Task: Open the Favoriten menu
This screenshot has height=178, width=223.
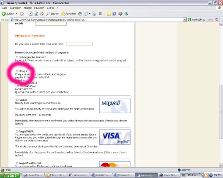Action: [x=39, y=8]
